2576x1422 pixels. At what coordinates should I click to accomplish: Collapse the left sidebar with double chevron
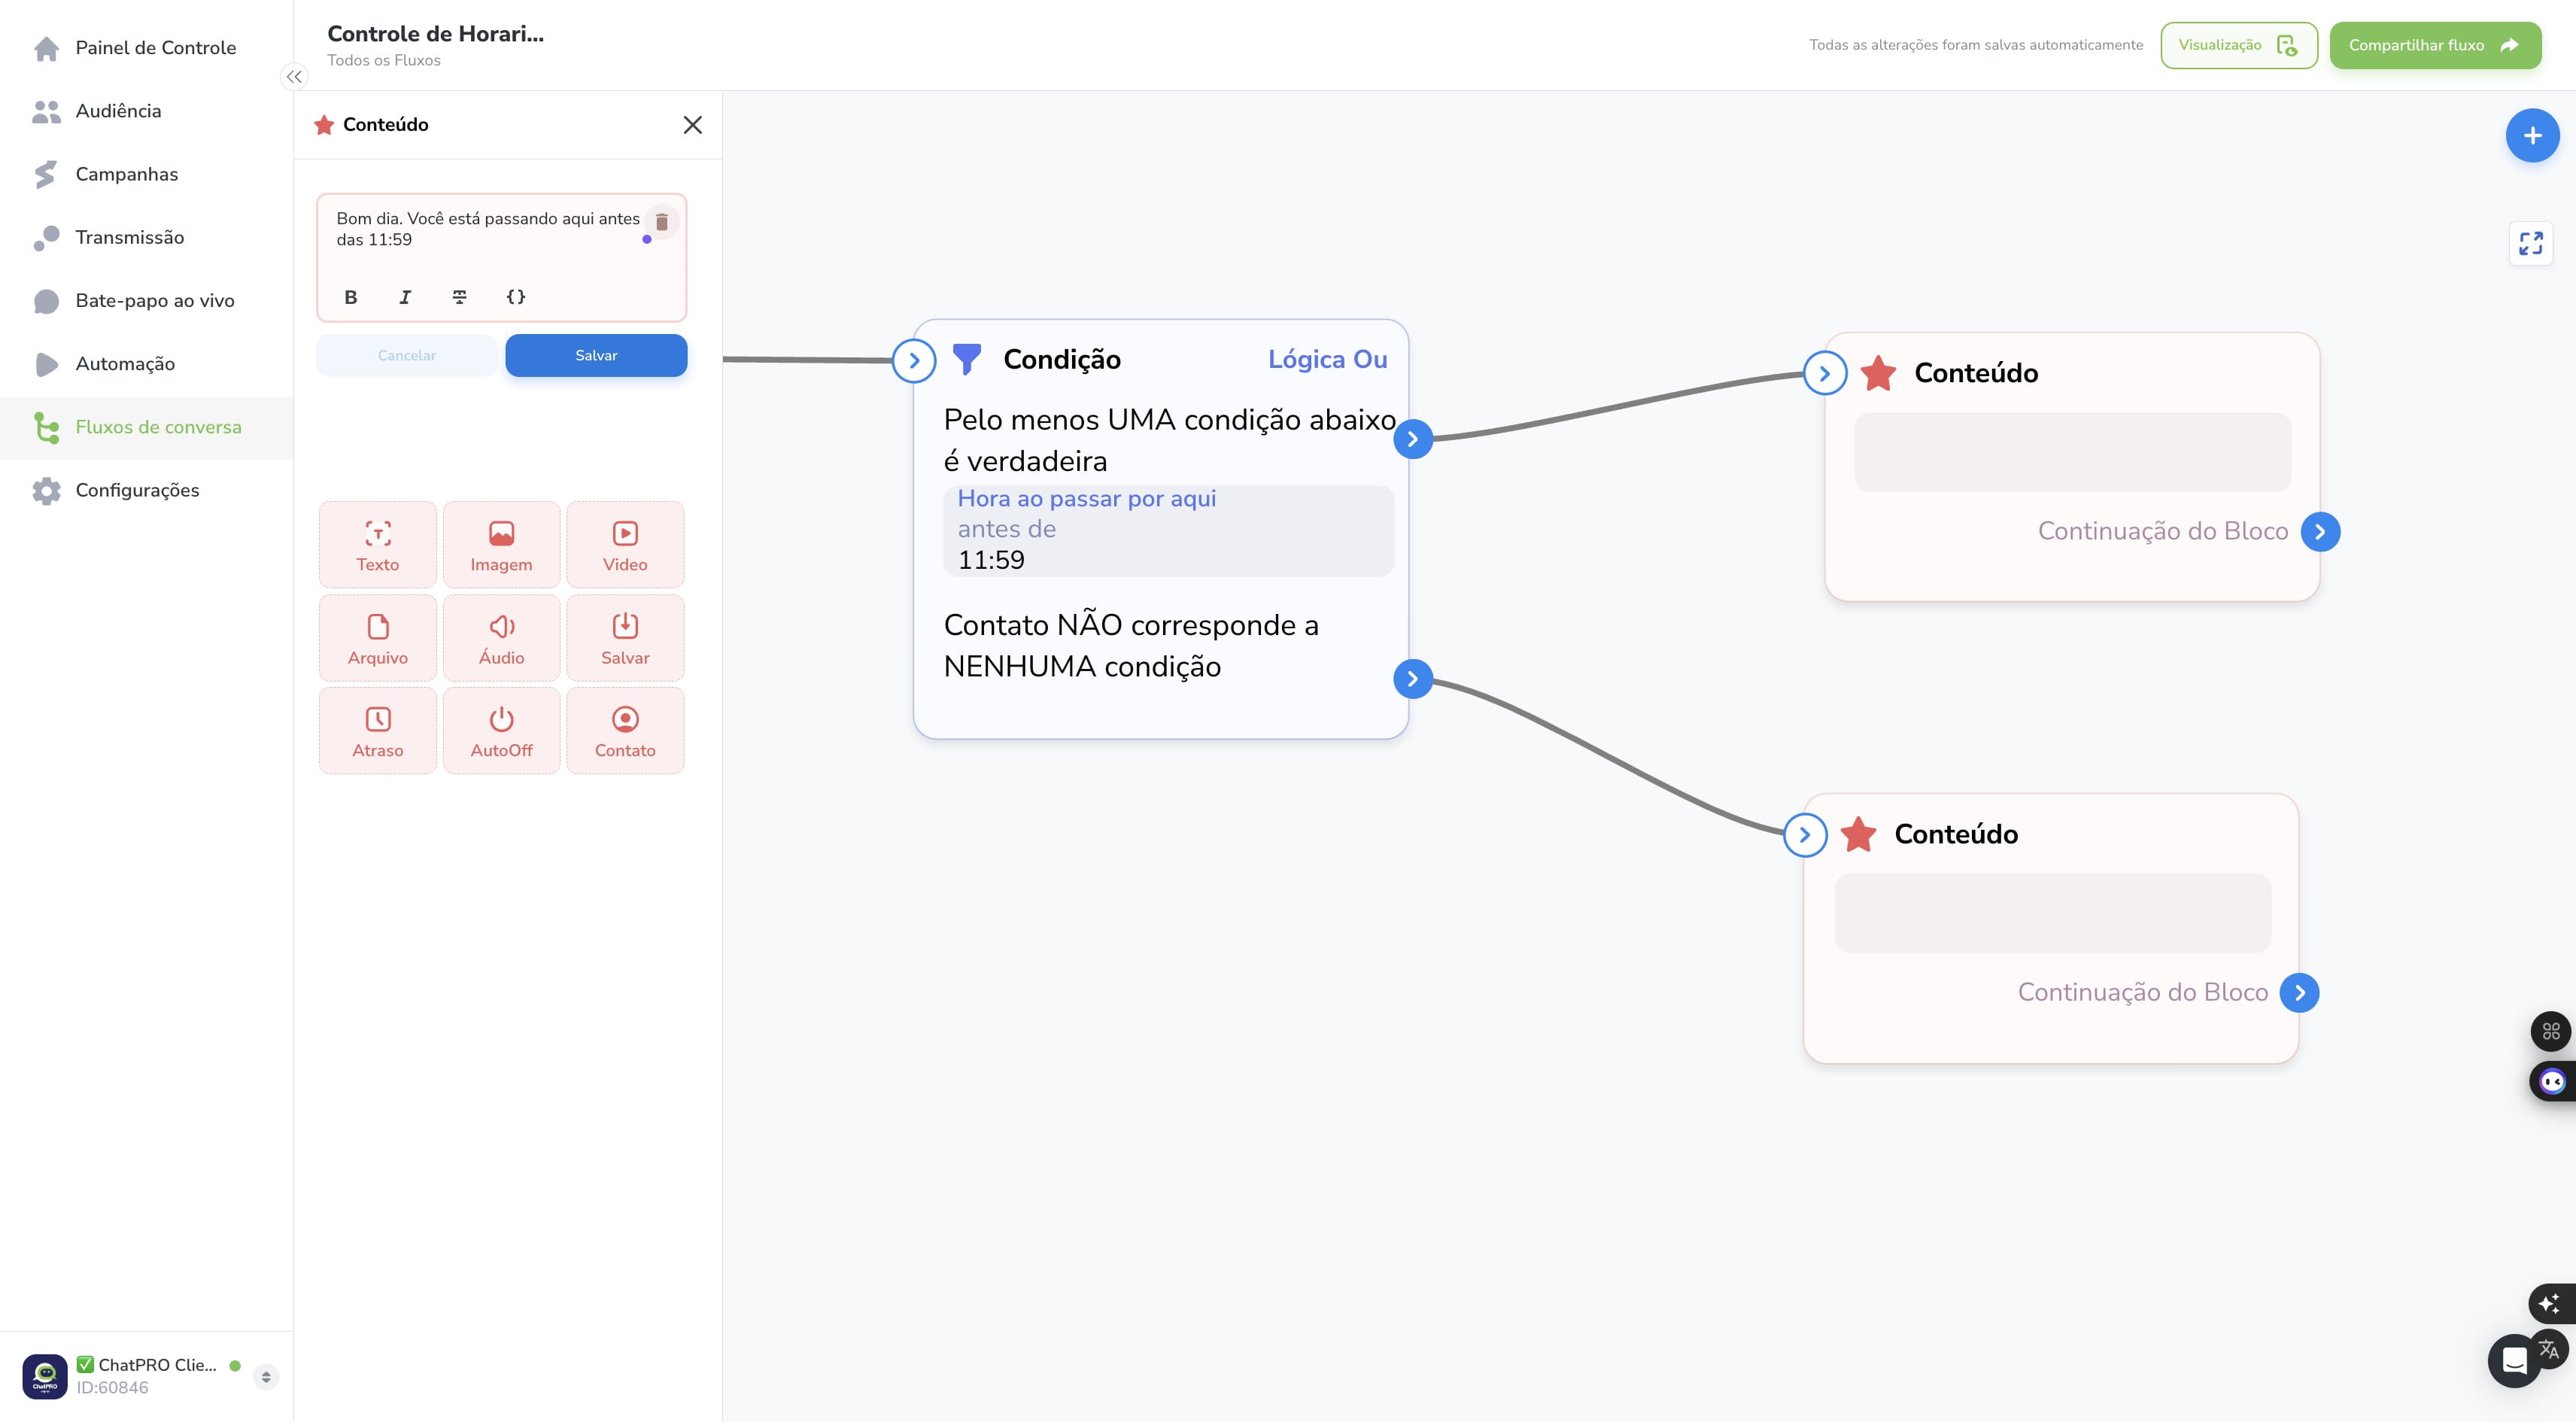coord(294,77)
